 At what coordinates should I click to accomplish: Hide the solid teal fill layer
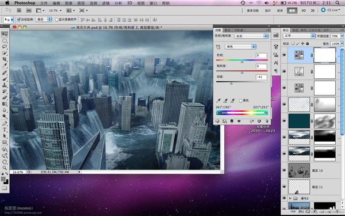pyautogui.click(x=284, y=121)
